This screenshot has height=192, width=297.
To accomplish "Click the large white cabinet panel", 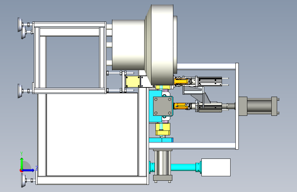I will 92,134.
